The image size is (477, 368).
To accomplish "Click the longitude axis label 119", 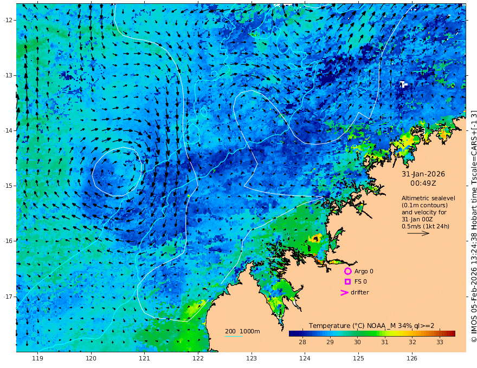I will 38,359.
